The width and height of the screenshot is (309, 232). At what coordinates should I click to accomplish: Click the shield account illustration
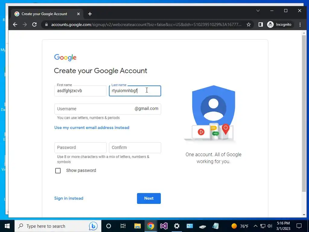tap(213, 114)
